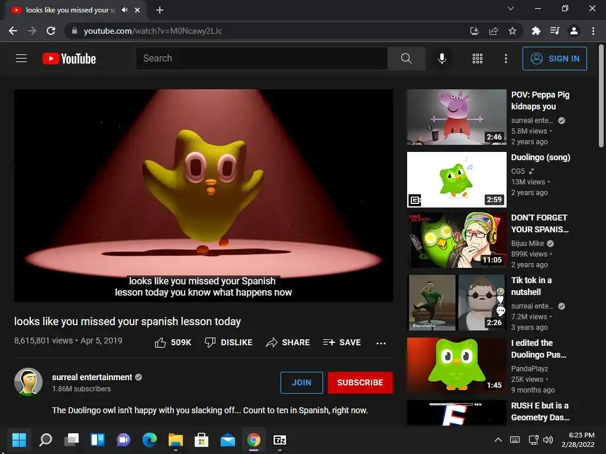Viewport: 606px width, 454px height.
Task: Open POV: Peppa Pig kidnaps you thumbnail
Action: pos(456,118)
